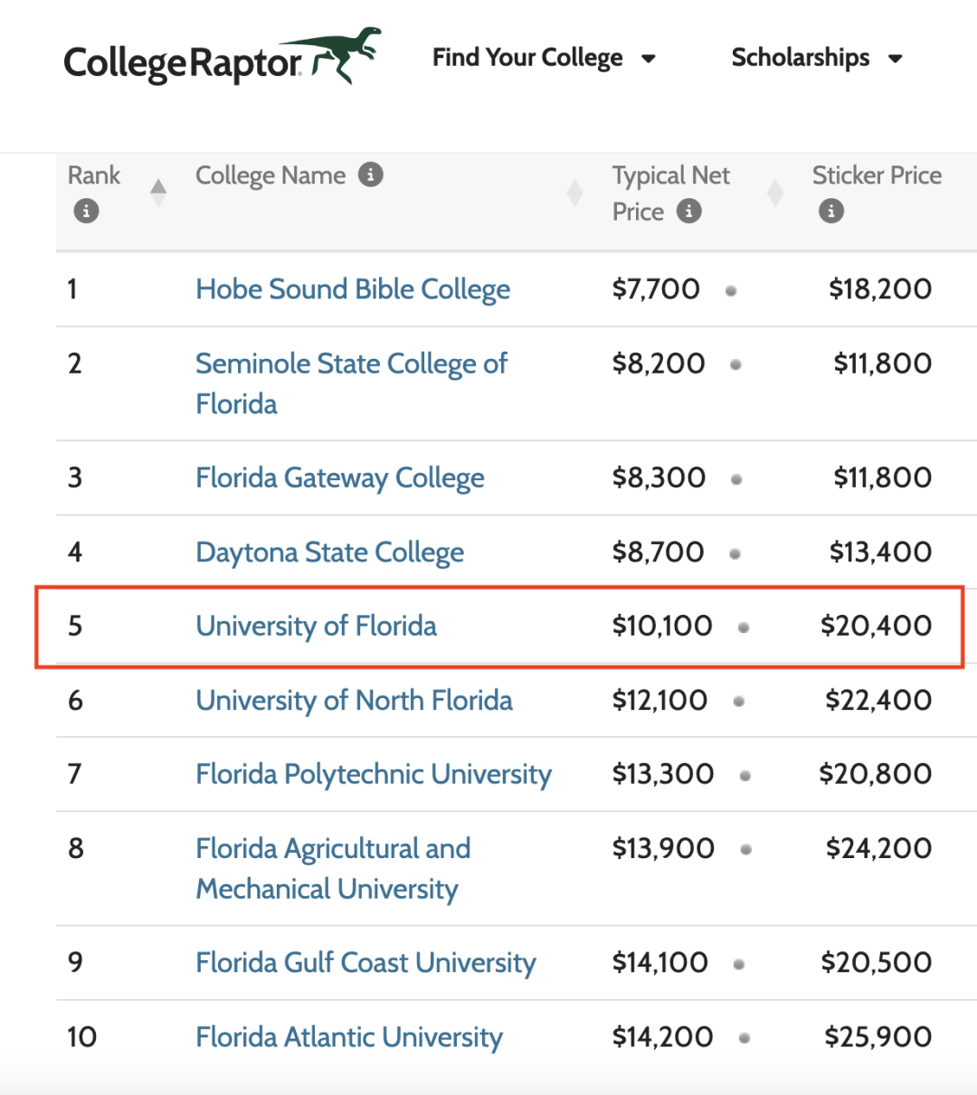Click the info icon beside College Name
The height and width of the screenshot is (1095, 977).
point(370,175)
